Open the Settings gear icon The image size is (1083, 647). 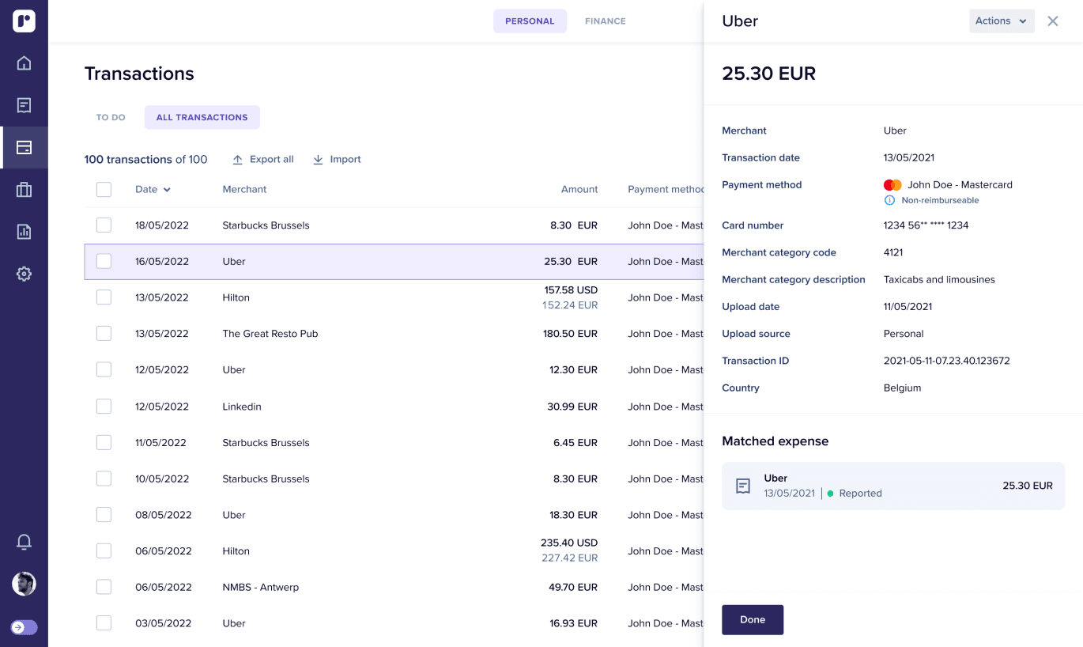point(24,274)
